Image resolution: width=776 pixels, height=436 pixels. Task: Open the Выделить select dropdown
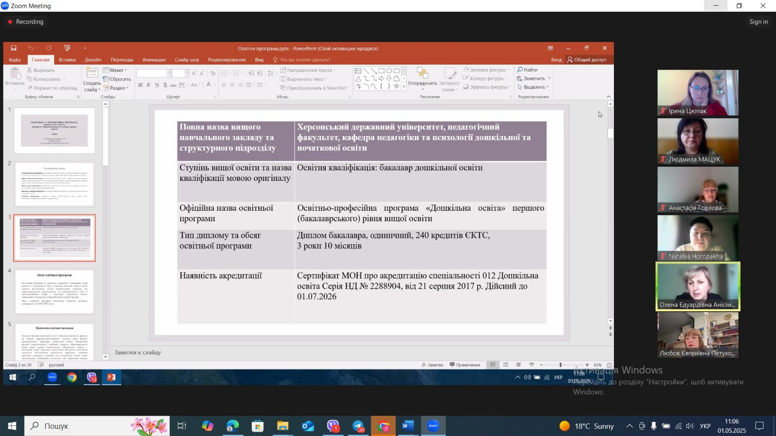click(x=534, y=87)
